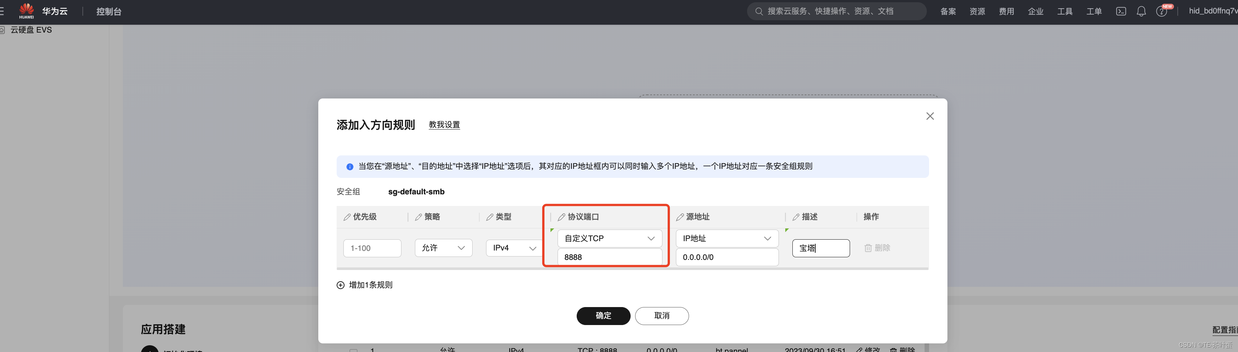Viewport: 1238px width, 352px height.
Task: Expand the IPv4 type dropdown
Action: pyautogui.click(x=514, y=248)
